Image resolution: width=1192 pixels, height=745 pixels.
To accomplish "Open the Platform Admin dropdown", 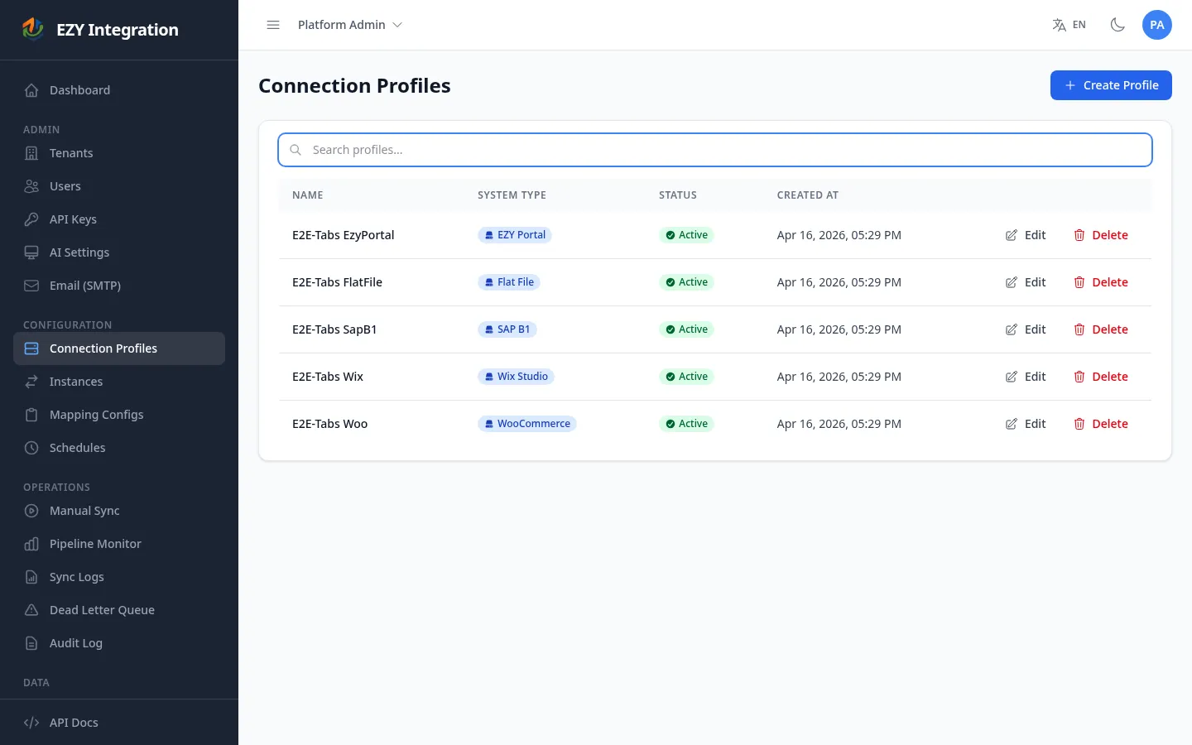I will (350, 25).
